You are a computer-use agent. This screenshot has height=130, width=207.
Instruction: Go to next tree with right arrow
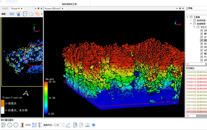tap(16, 125)
